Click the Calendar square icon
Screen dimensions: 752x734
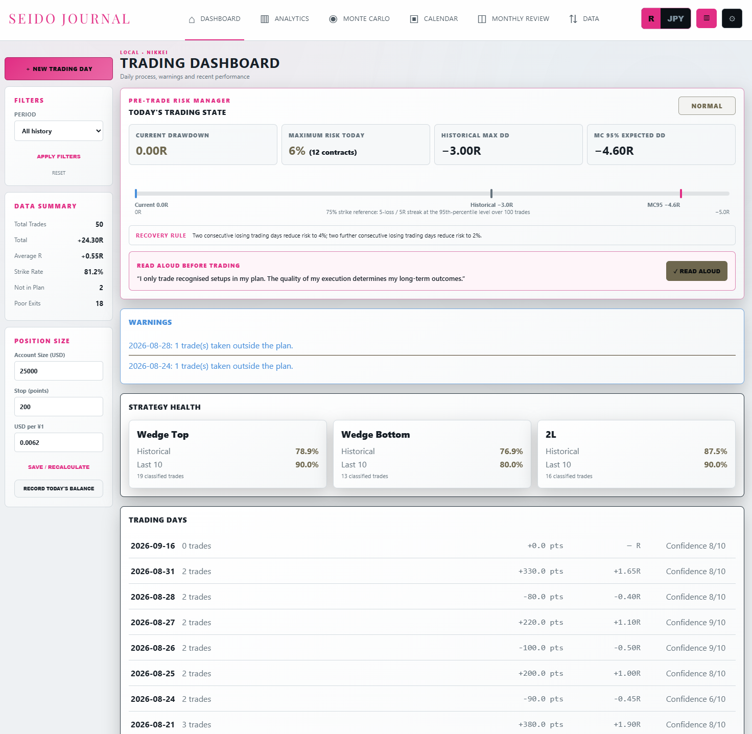[x=414, y=19]
